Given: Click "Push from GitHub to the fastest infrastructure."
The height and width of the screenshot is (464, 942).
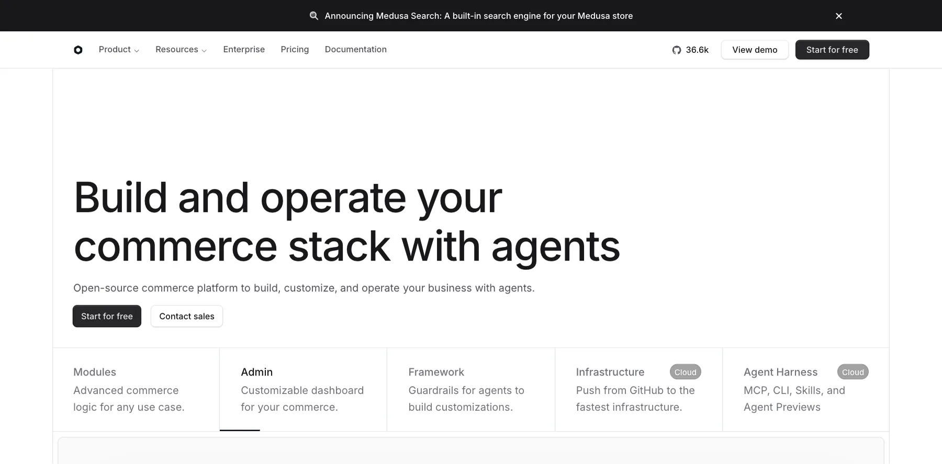Looking at the screenshot, I should 635,399.
